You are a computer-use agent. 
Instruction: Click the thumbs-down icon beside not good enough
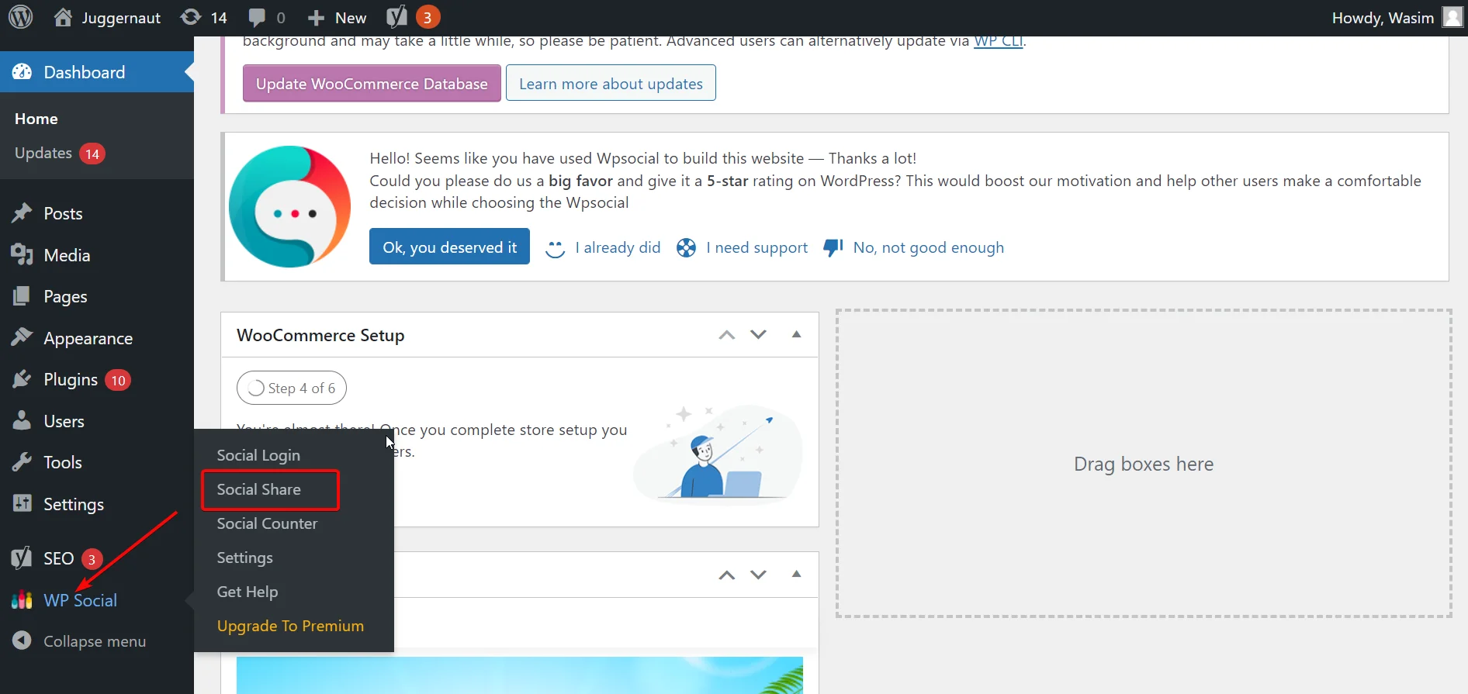pos(833,248)
